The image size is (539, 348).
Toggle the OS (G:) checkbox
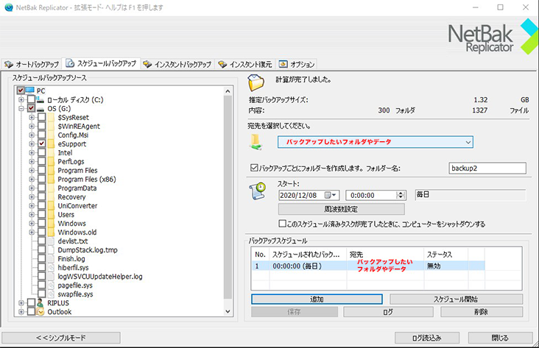[x=31, y=109]
